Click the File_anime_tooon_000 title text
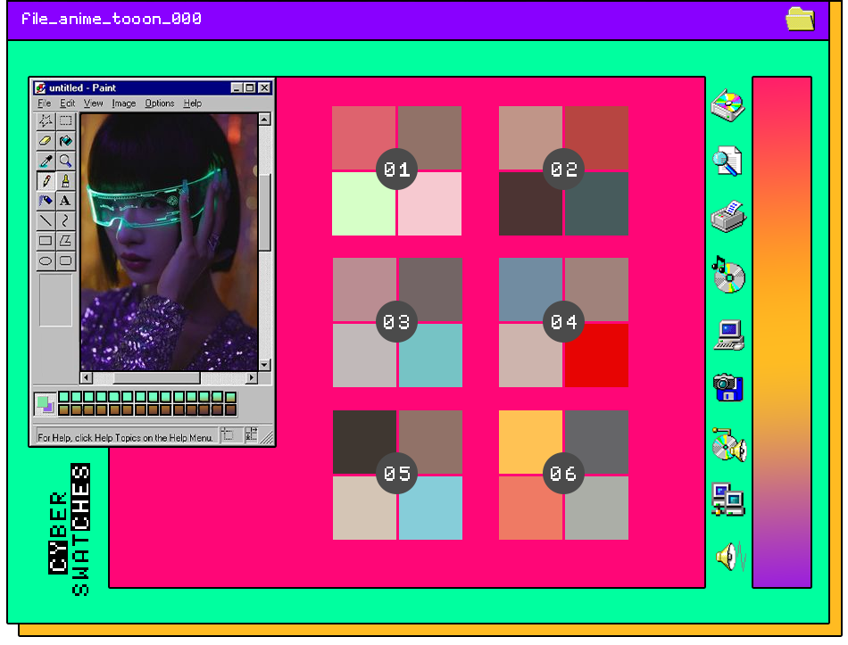848x645 pixels. (x=112, y=19)
